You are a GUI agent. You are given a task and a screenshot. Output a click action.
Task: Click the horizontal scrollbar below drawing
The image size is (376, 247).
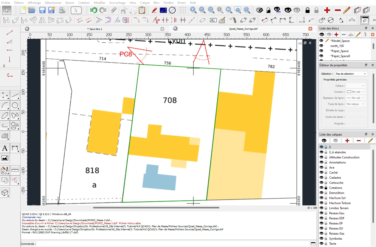(x=156, y=208)
